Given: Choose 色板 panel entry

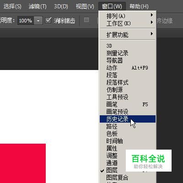Looking at the screenshot, I should [128, 134].
